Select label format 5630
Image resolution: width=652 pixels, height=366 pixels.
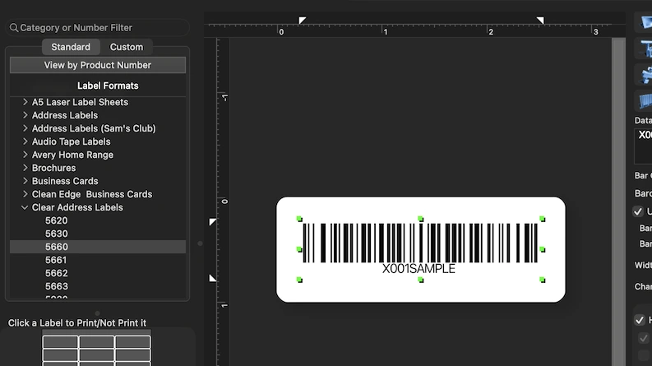point(56,234)
